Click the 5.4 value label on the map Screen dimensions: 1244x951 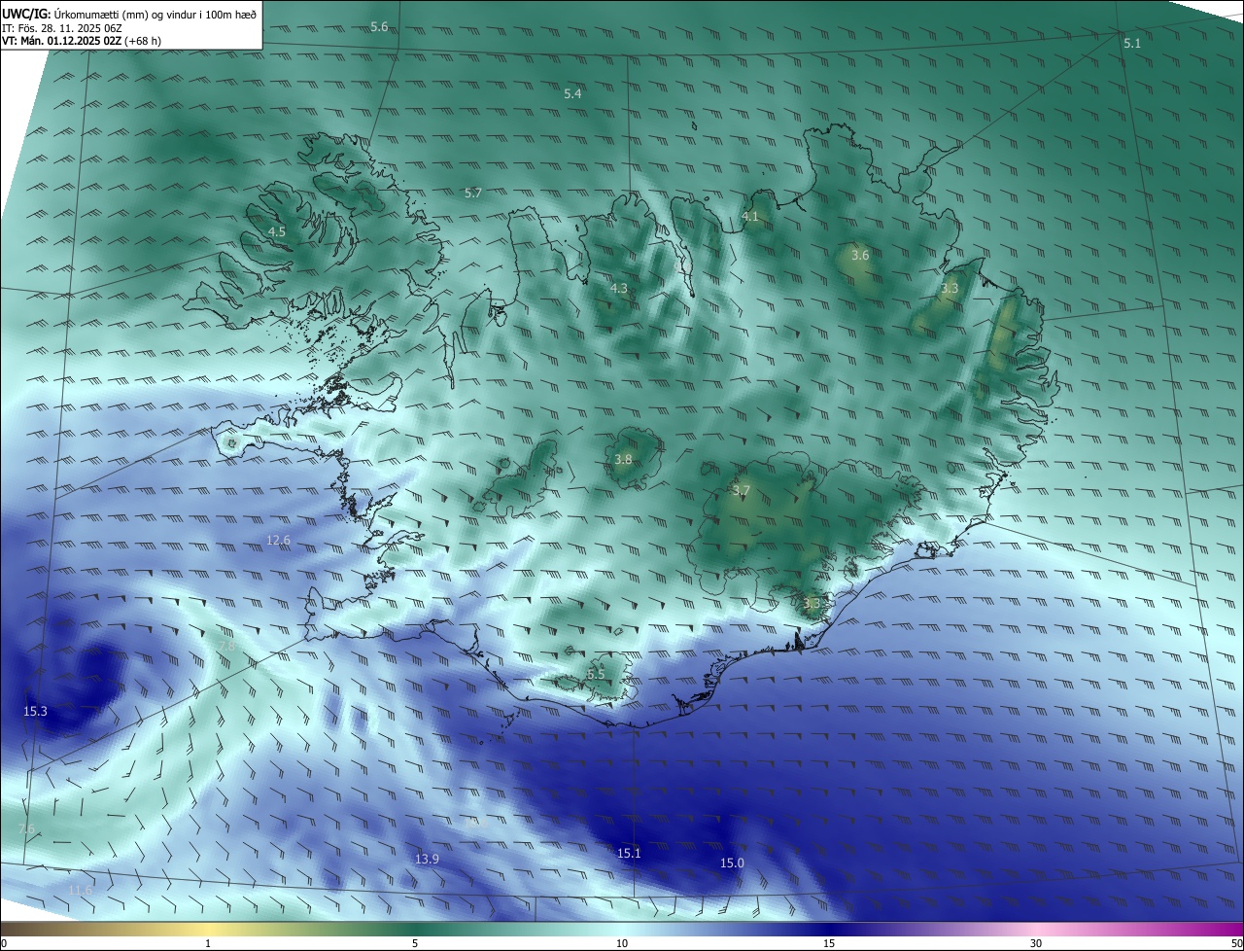pyautogui.click(x=572, y=93)
